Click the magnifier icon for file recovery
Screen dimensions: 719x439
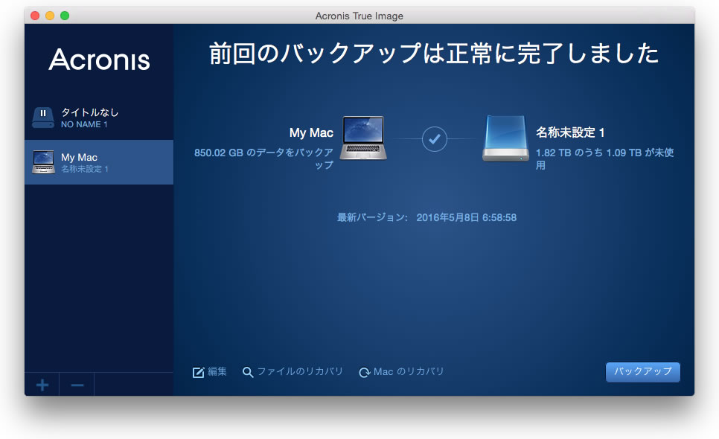pyautogui.click(x=248, y=372)
